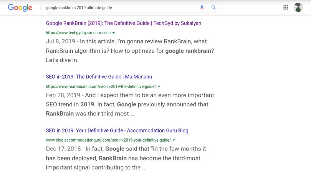This screenshot has width=311, height=175.
Task: Expand dropdown arrow next to mamanann.com URL
Action: [159, 86]
